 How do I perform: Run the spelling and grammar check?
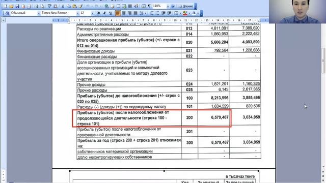coord(49,6)
